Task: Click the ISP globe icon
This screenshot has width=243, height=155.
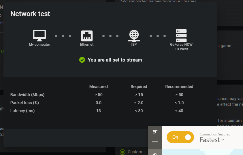Action: click(x=134, y=36)
